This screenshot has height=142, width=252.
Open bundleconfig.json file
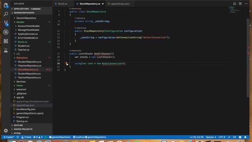(26, 109)
